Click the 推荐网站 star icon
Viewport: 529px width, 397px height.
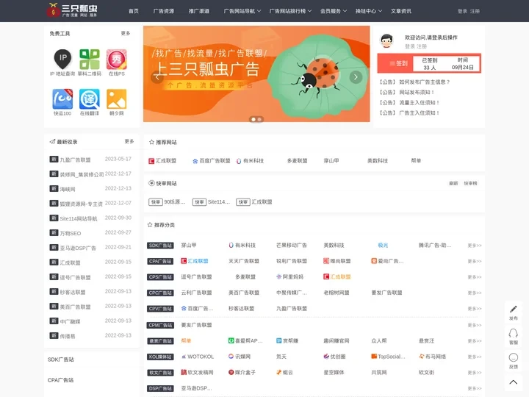pos(151,142)
